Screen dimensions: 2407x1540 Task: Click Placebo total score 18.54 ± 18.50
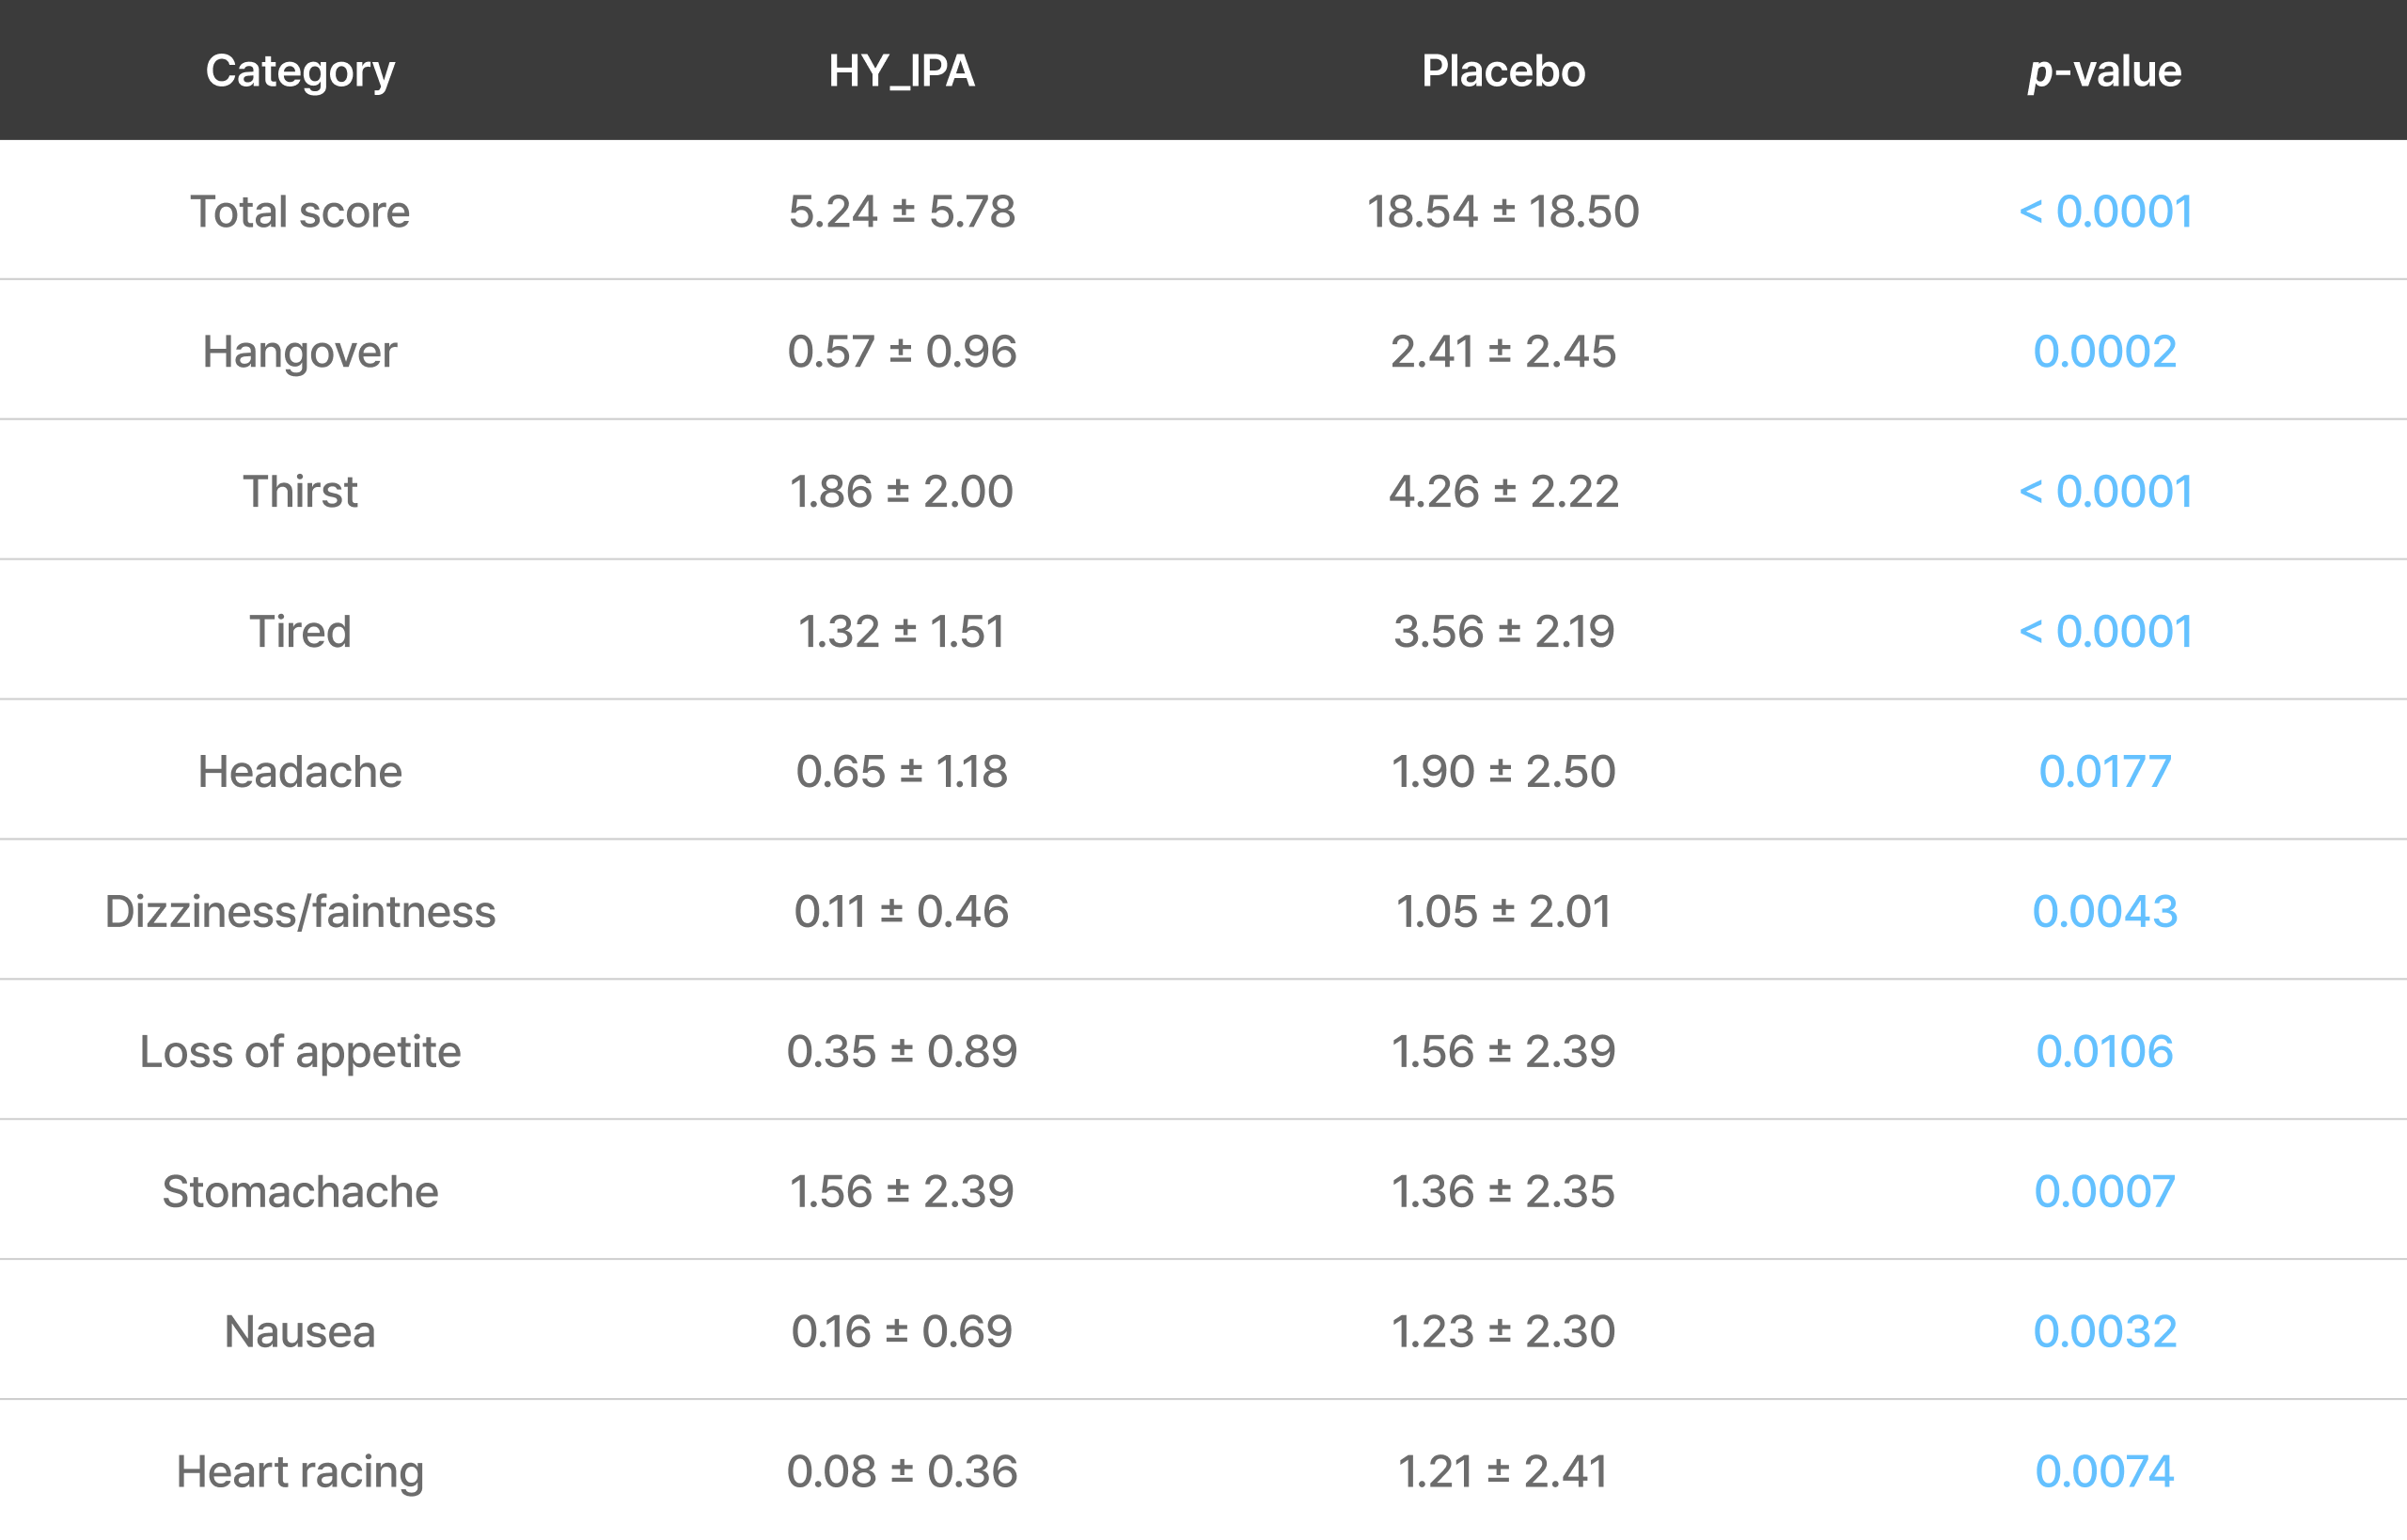[x=1503, y=211]
